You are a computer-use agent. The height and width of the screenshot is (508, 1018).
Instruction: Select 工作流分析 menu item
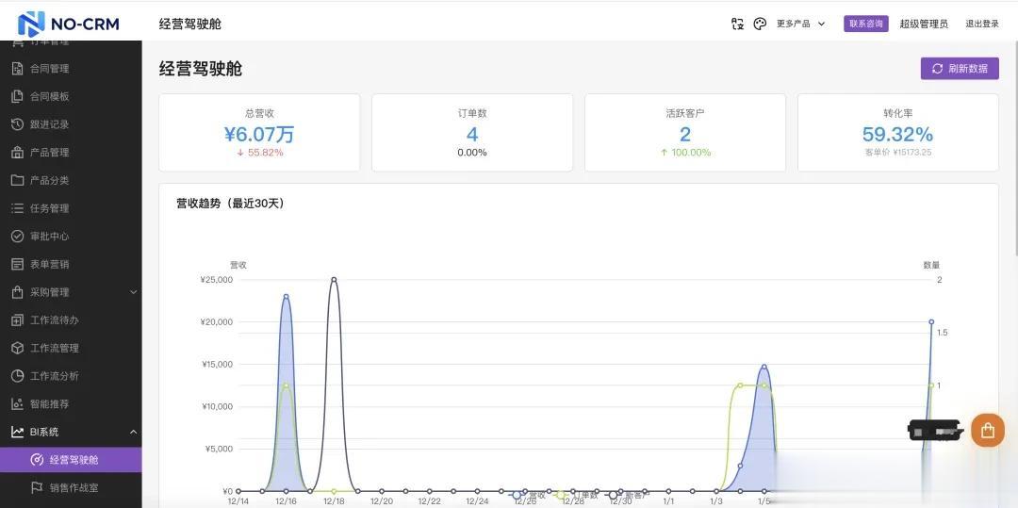(x=71, y=376)
